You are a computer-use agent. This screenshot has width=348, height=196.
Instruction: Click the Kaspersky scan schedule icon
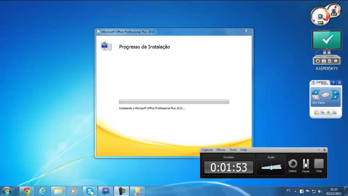(x=324, y=61)
